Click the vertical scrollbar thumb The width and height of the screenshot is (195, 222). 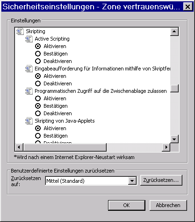(174, 89)
